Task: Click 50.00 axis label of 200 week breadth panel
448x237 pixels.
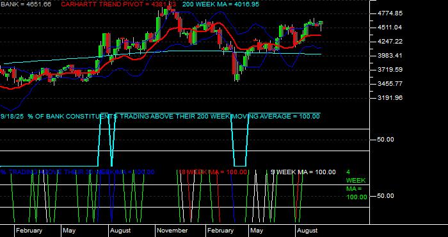Action: point(386,140)
